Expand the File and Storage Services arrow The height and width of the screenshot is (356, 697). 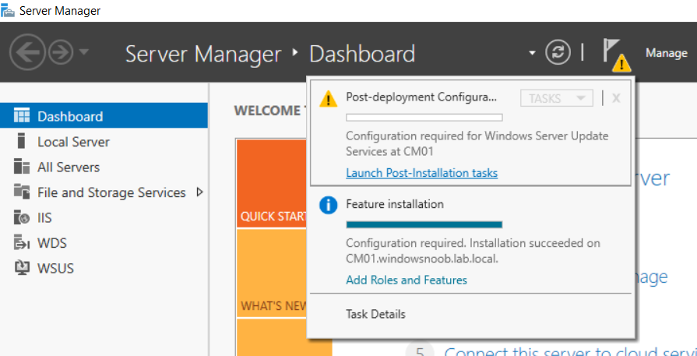point(199,192)
